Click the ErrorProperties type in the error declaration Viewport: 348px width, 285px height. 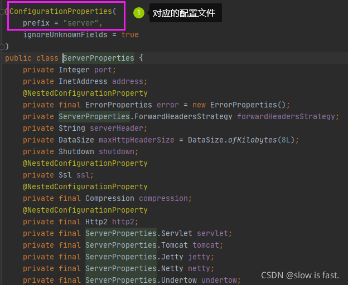click(x=119, y=105)
